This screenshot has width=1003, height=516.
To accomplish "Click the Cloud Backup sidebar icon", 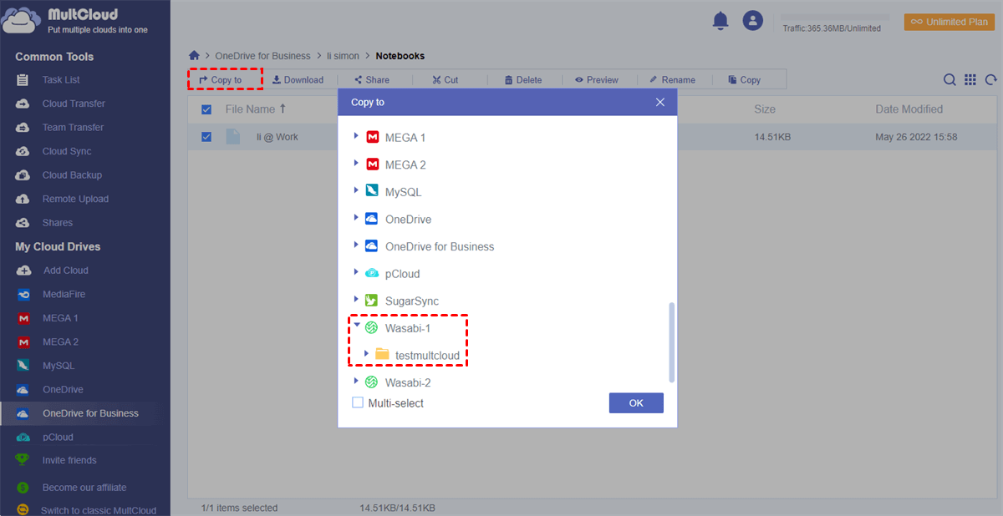I will click(24, 175).
